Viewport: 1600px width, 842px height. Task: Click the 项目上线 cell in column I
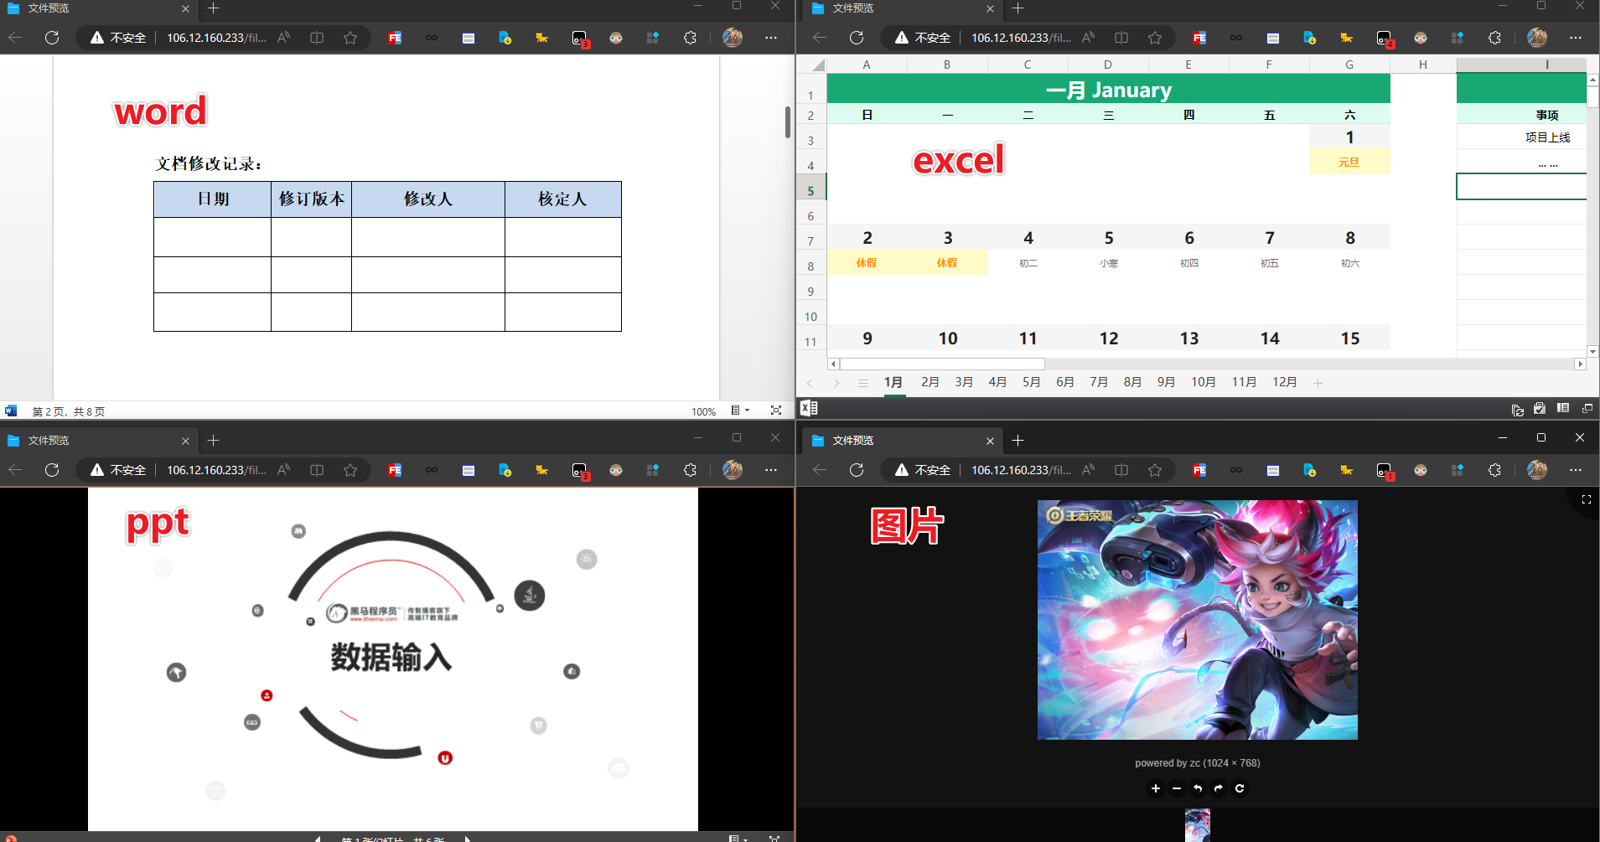coord(1521,137)
